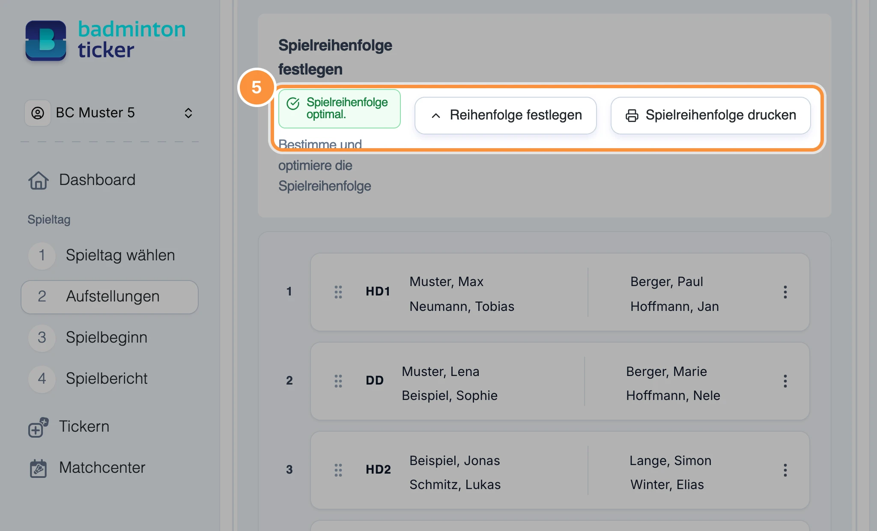The height and width of the screenshot is (531, 877).
Task: Click the Tickern plus icon
Action: [x=38, y=427]
